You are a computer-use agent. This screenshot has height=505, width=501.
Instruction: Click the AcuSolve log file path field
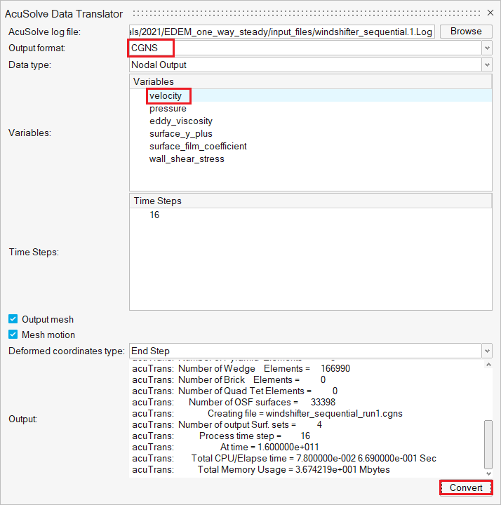pos(281,32)
